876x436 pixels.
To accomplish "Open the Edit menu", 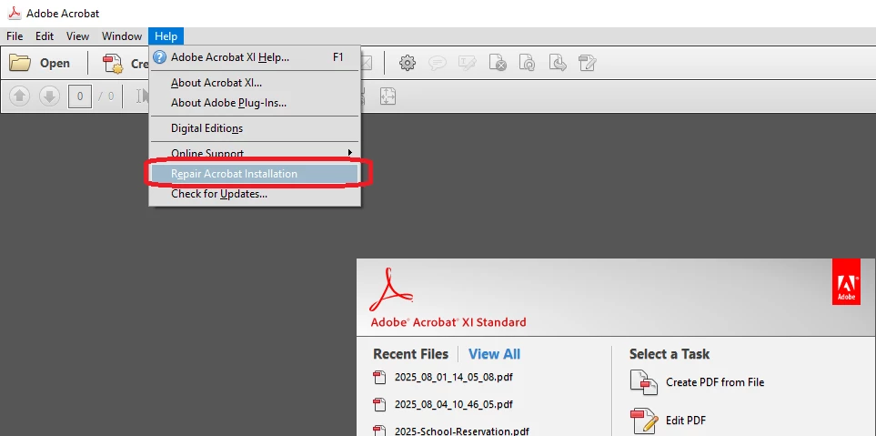I will pos(45,36).
